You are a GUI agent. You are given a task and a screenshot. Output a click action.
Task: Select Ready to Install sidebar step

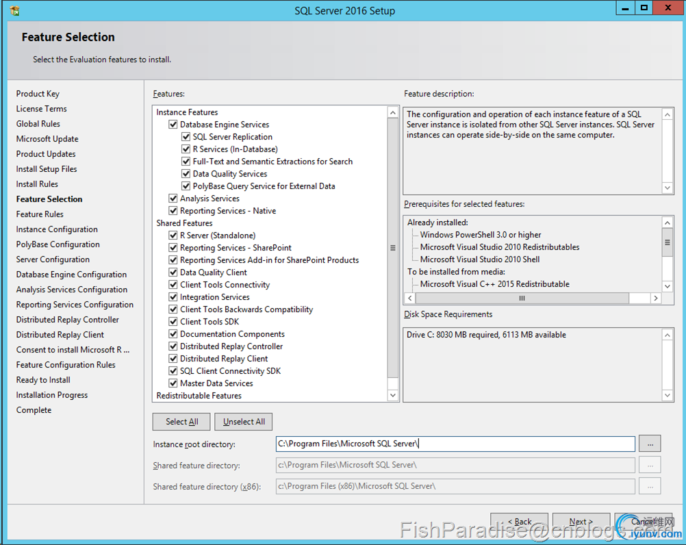(x=43, y=380)
